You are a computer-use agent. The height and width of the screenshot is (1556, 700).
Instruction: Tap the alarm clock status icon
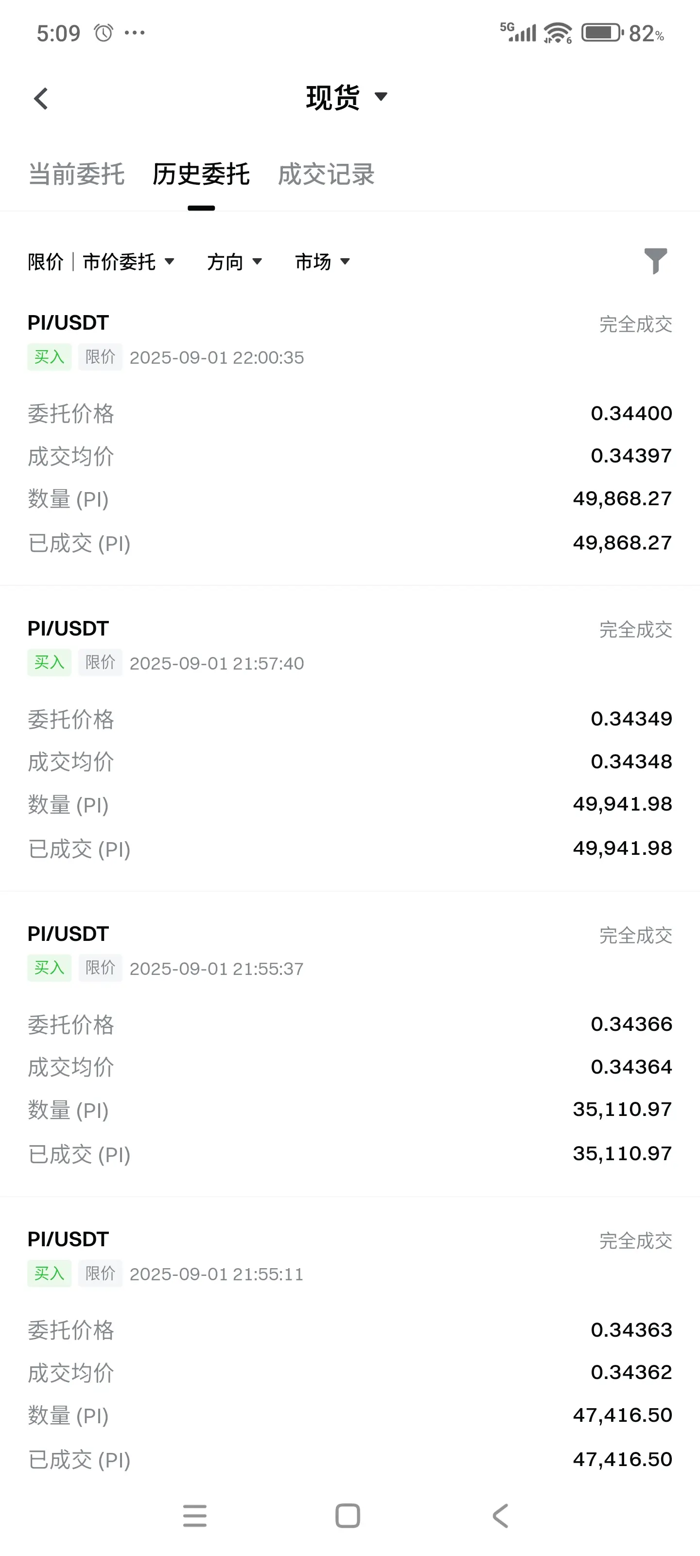point(103,33)
